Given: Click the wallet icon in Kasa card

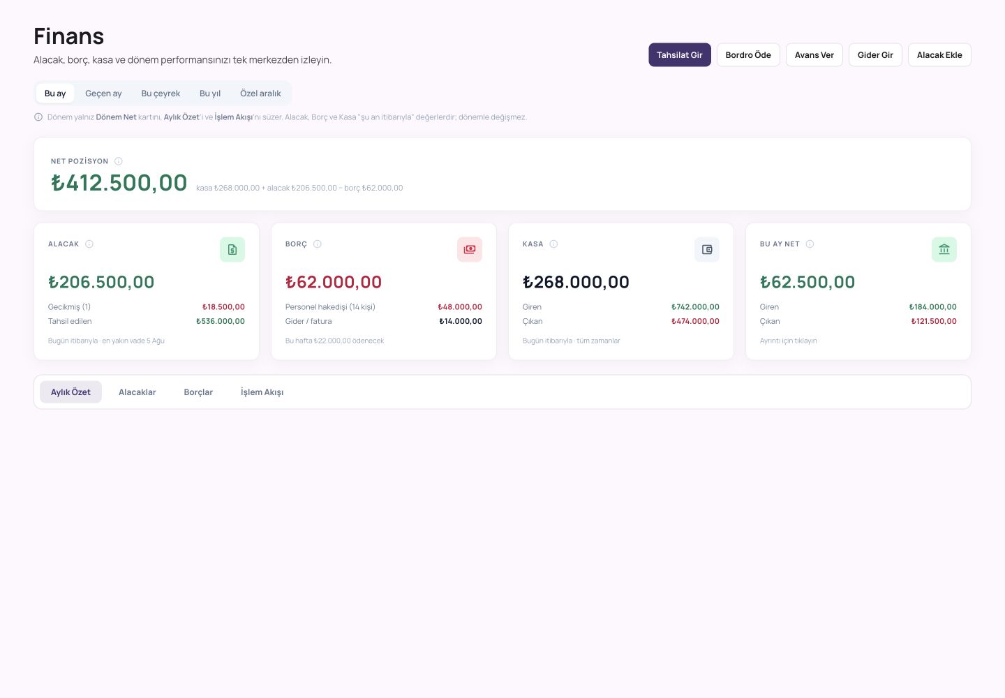Looking at the screenshot, I should (x=707, y=250).
